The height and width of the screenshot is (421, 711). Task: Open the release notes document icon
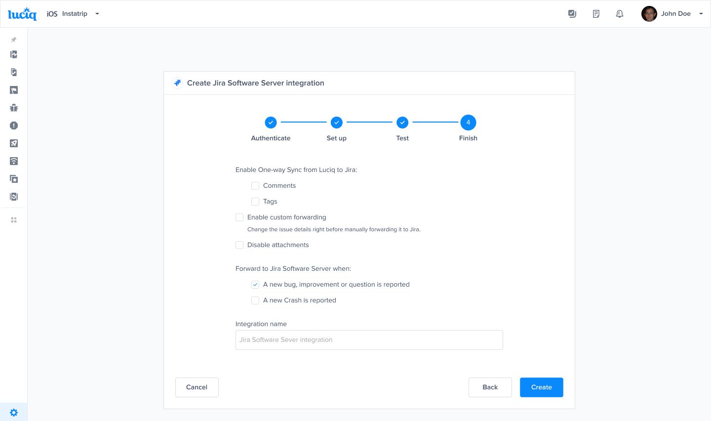(596, 13)
